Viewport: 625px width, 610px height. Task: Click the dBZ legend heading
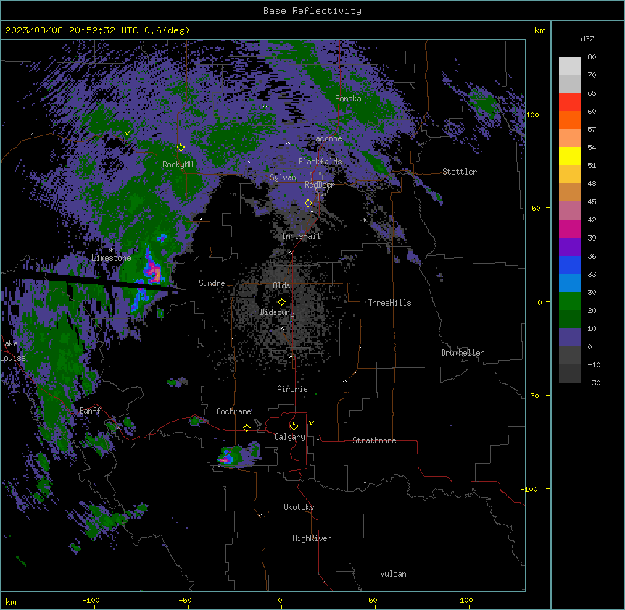pyautogui.click(x=587, y=39)
